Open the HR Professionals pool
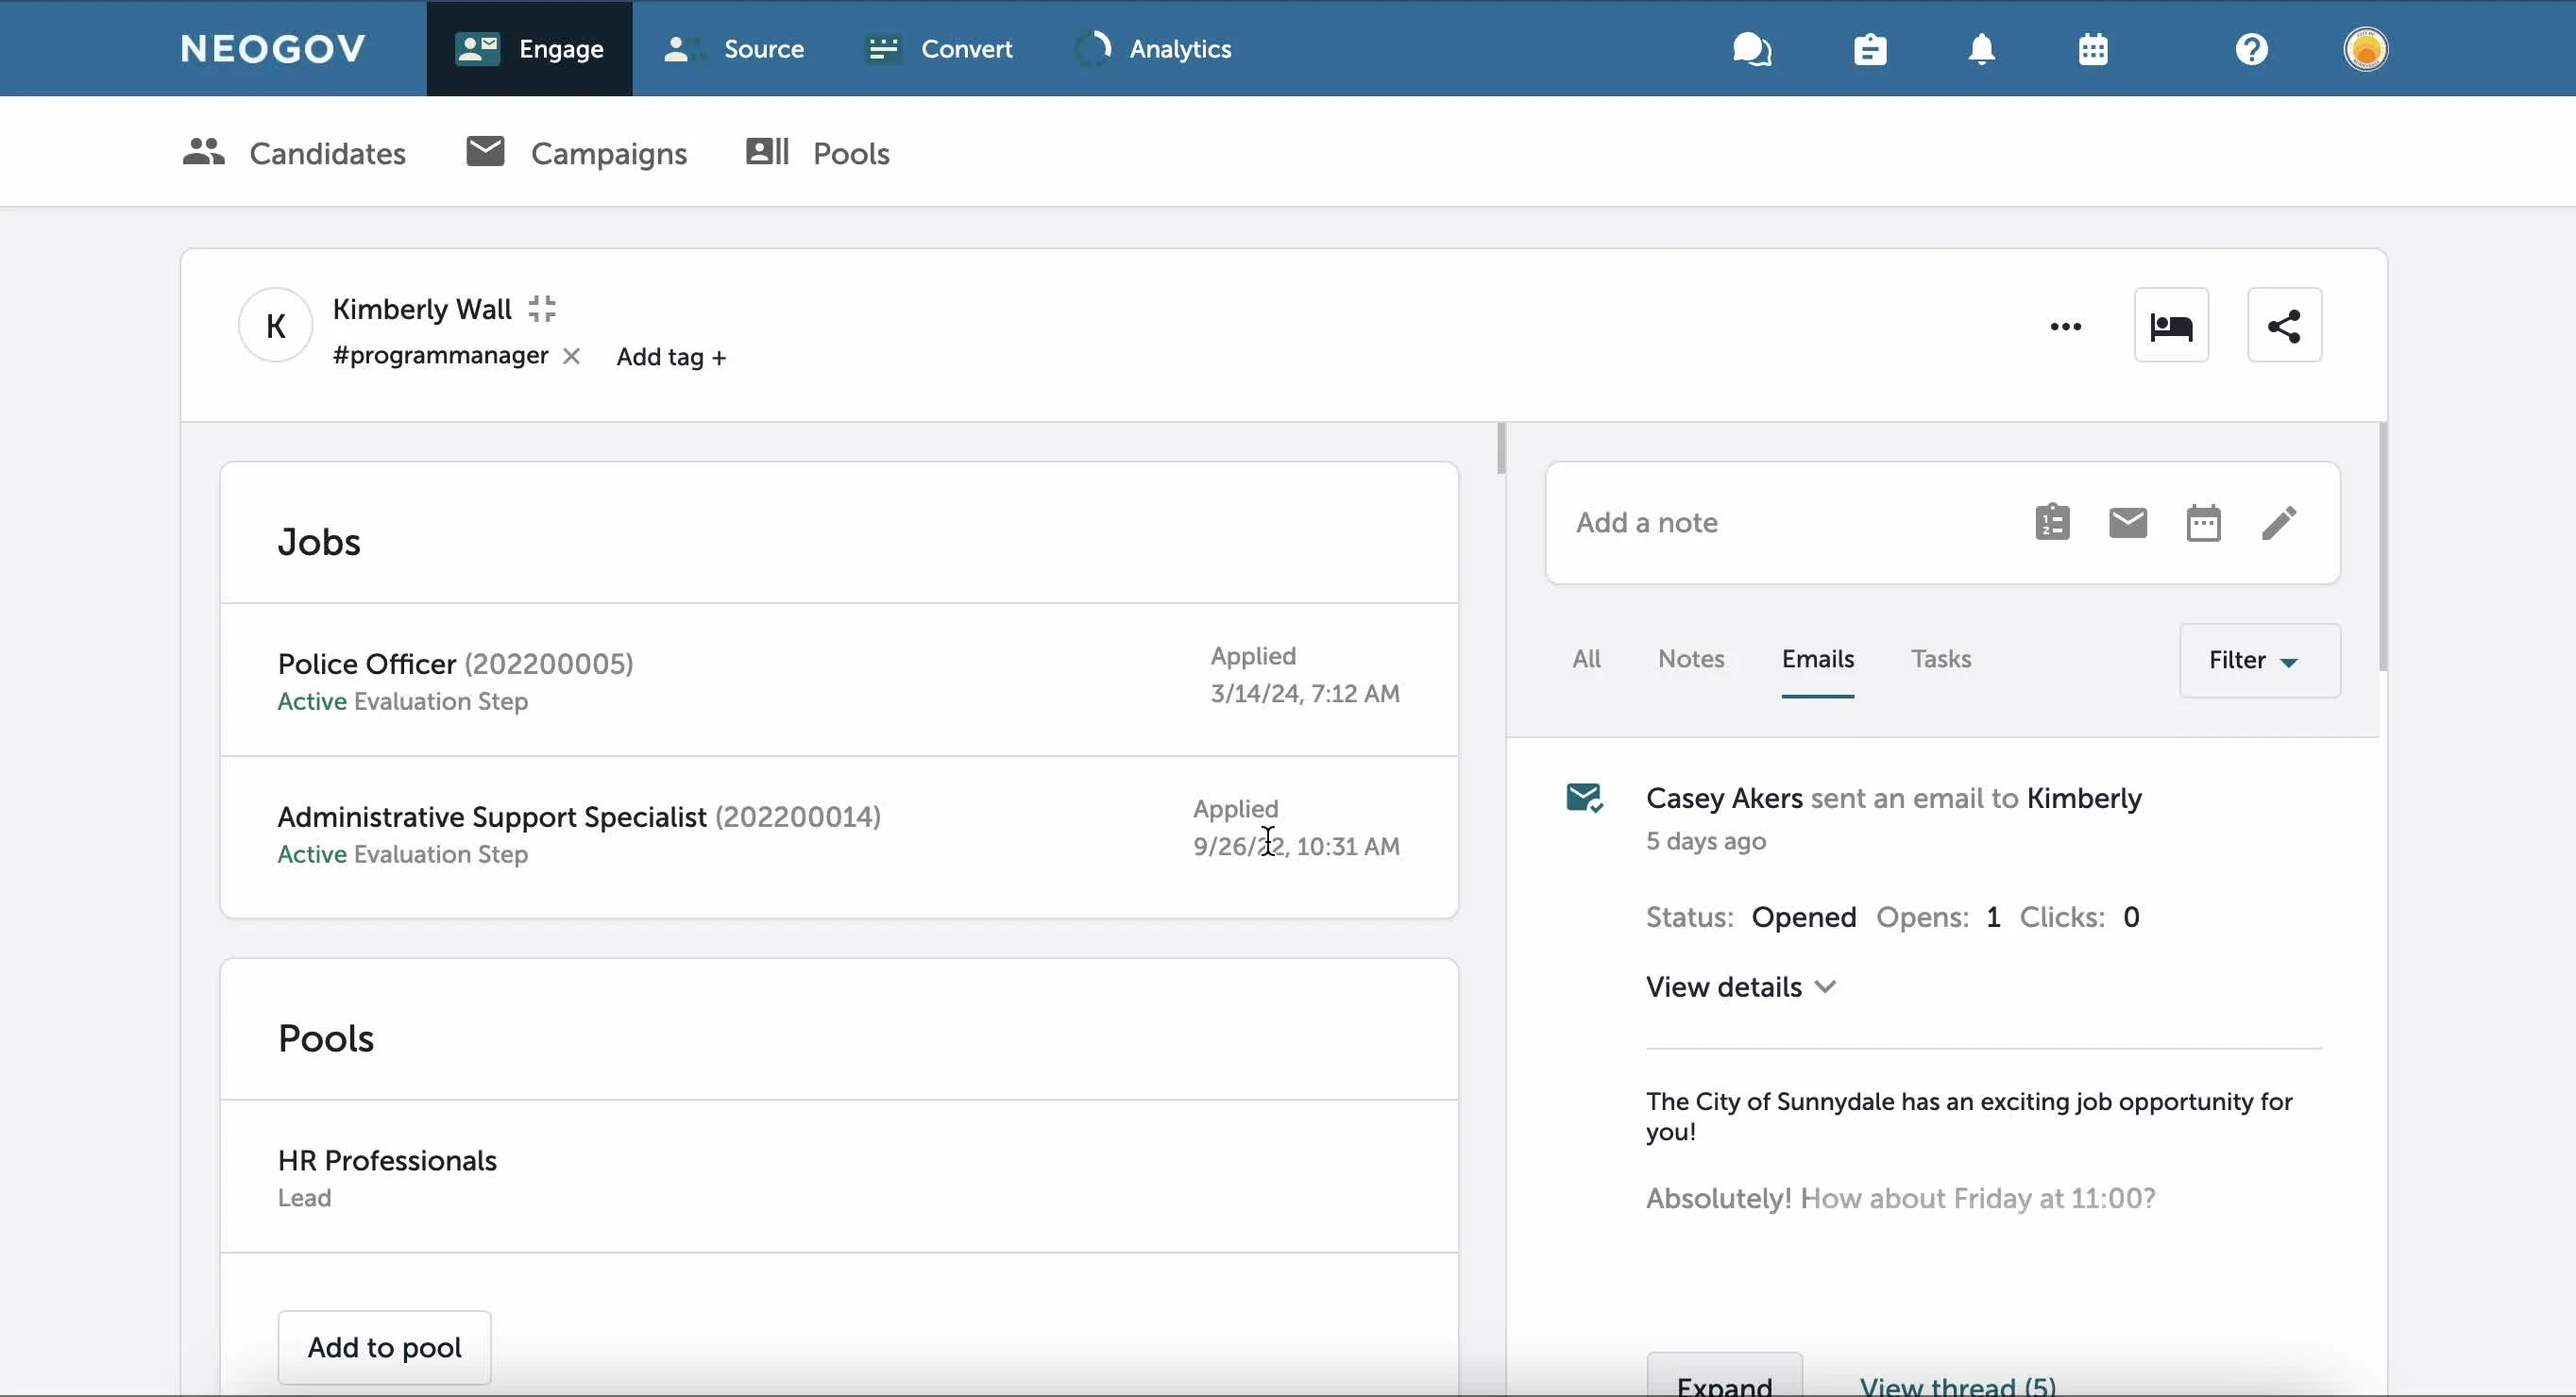 coord(387,1160)
